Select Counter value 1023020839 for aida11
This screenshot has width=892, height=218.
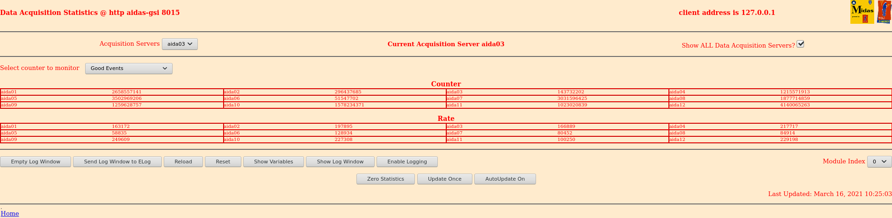pos(572,105)
